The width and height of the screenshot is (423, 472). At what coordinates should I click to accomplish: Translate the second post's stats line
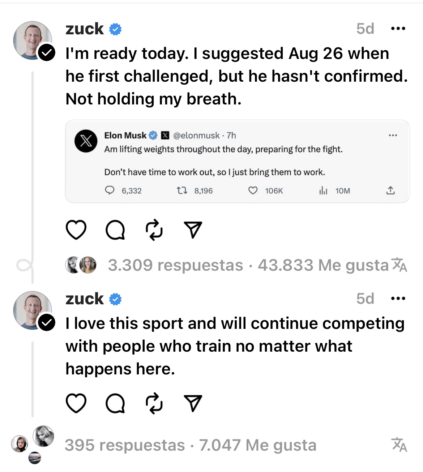tap(399, 445)
